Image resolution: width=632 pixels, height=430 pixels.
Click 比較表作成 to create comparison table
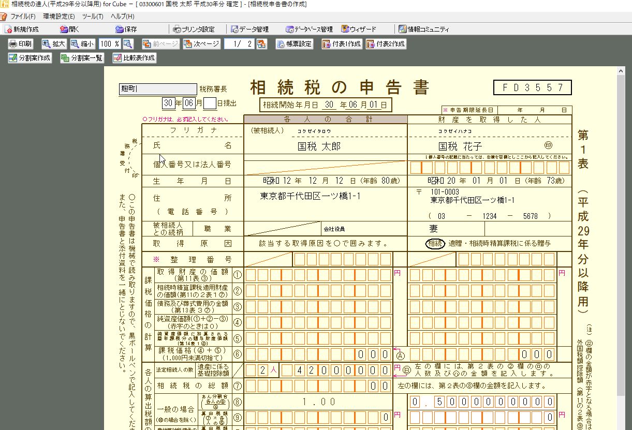click(134, 58)
